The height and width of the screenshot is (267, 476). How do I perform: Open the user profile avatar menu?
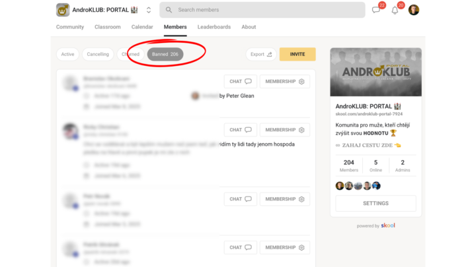point(413,10)
